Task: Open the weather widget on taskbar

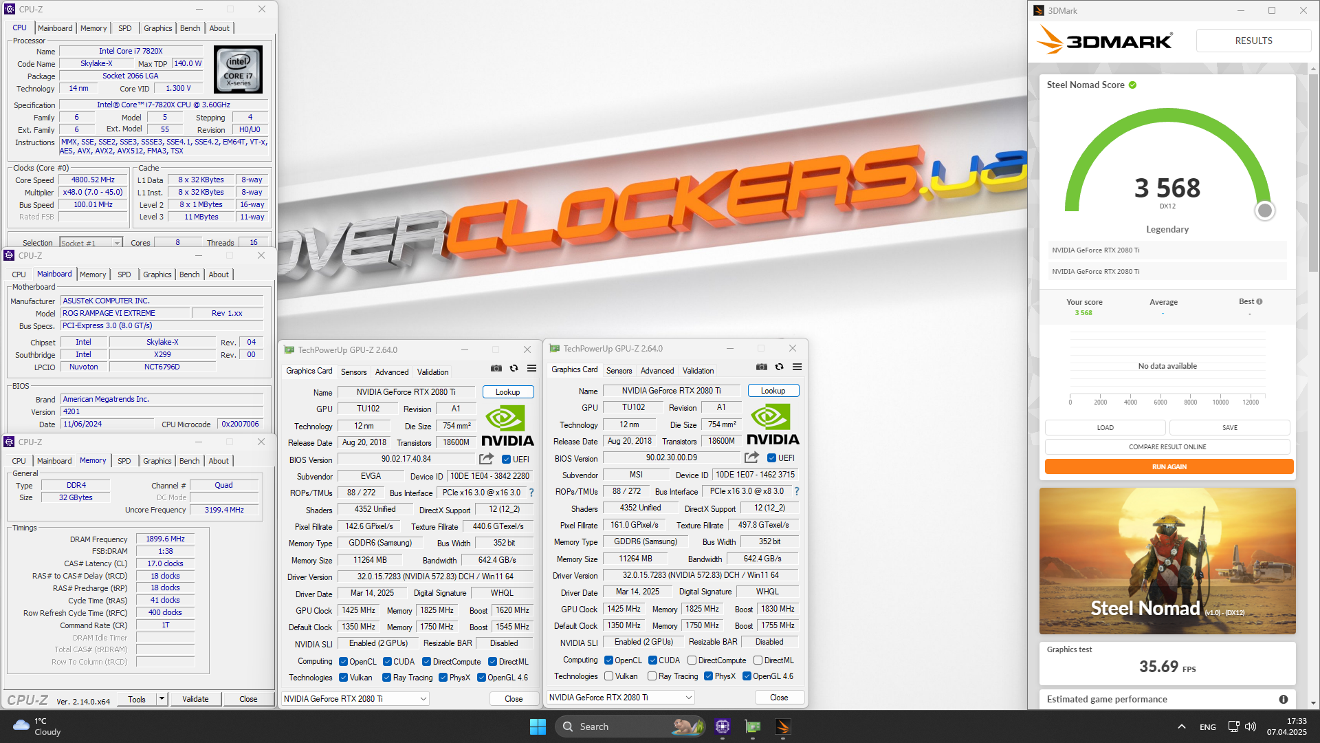Action: 38,726
